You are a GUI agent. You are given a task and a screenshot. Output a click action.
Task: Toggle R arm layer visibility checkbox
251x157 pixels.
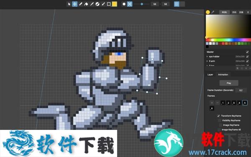pyautogui.click(x=248, y=61)
